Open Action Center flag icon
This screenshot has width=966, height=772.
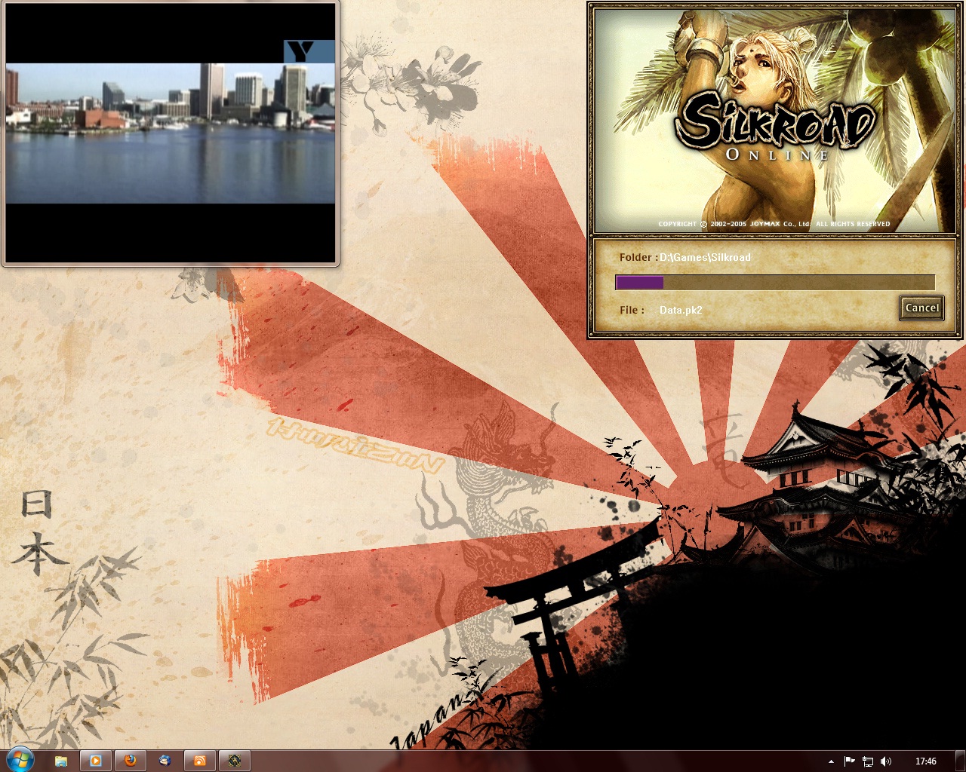click(x=849, y=761)
